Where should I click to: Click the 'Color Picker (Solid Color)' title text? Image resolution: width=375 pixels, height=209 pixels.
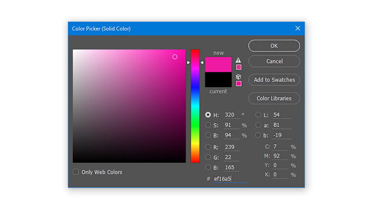pyautogui.click(x=101, y=29)
